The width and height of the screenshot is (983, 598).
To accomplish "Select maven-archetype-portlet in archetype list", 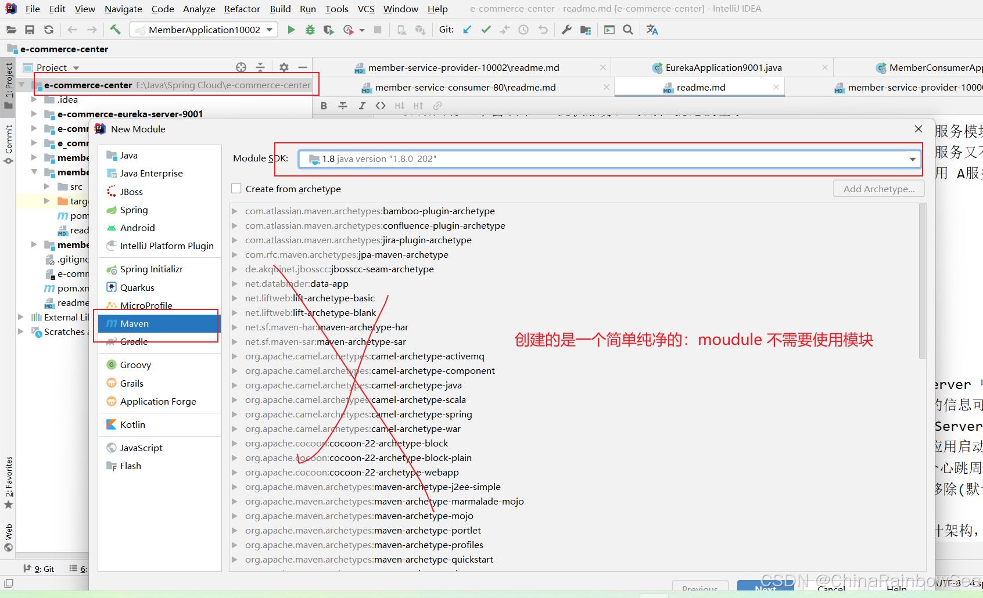I will pyautogui.click(x=363, y=531).
